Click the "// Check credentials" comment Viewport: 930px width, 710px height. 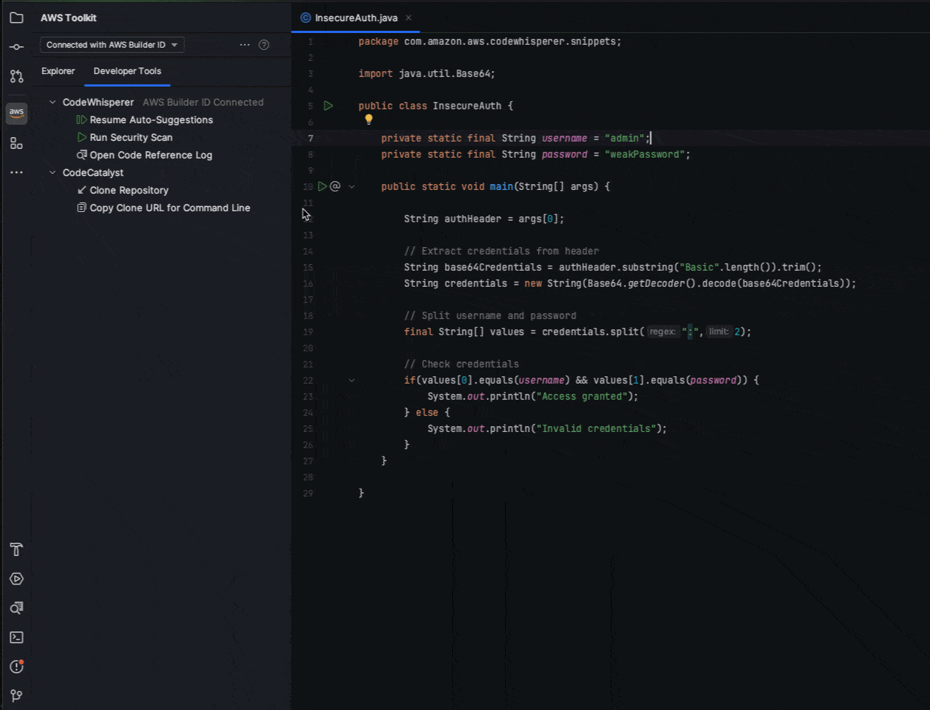point(461,364)
